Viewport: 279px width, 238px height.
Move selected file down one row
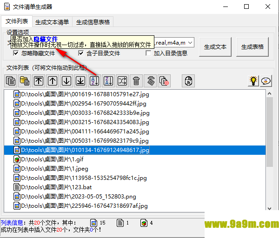66,81
